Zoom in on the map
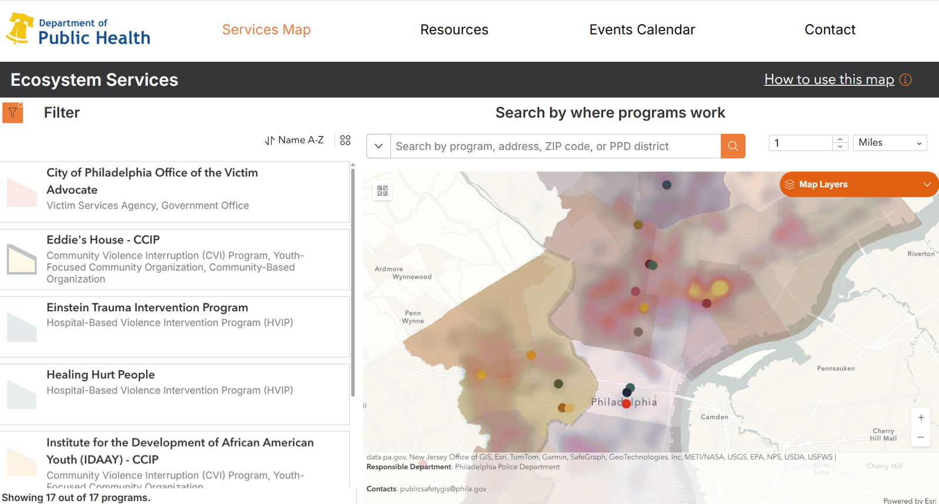The height and width of the screenshot is (504, 939). pyautogui.click(x=921, y=418)
